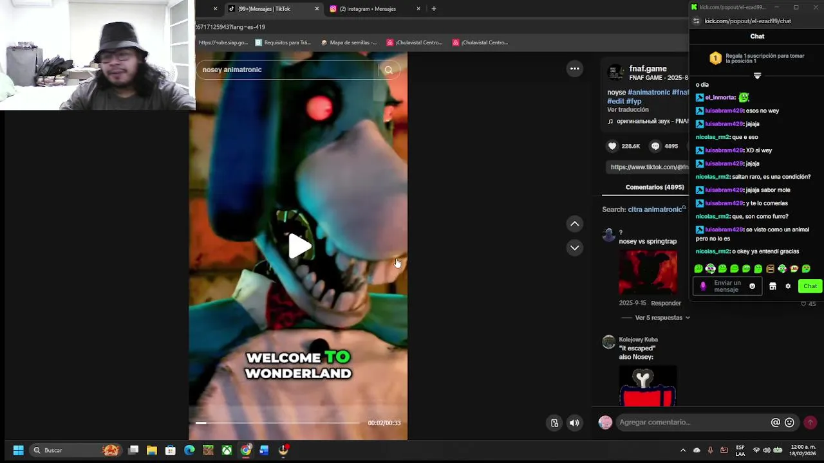The image size is (824, 463).
Task: Open the Xbox app from the taskbar
Action: tap(227, 450)
